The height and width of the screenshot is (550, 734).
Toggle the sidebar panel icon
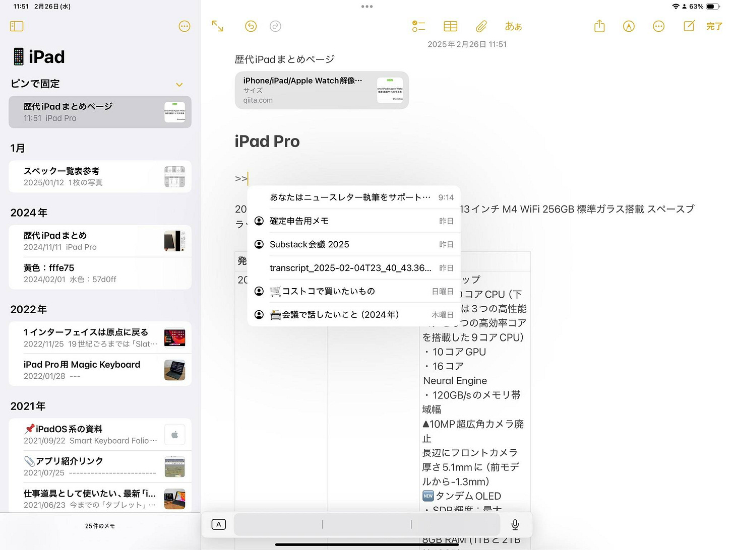17,26
